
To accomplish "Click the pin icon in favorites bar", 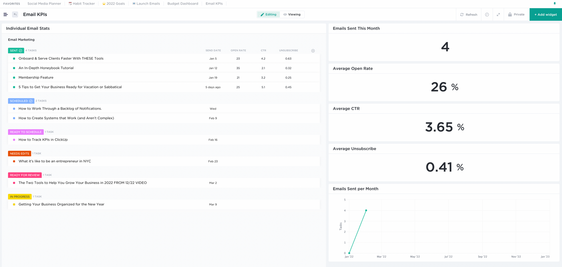I will 555,4.
